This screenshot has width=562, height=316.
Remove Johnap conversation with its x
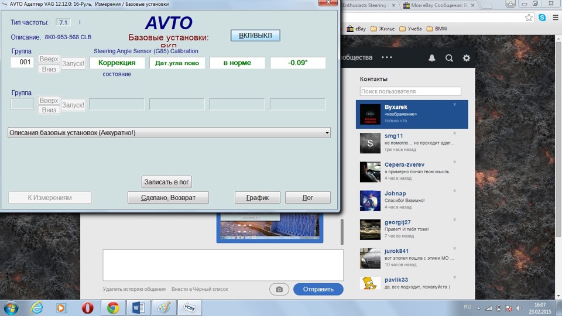click(x=454, y=191)
